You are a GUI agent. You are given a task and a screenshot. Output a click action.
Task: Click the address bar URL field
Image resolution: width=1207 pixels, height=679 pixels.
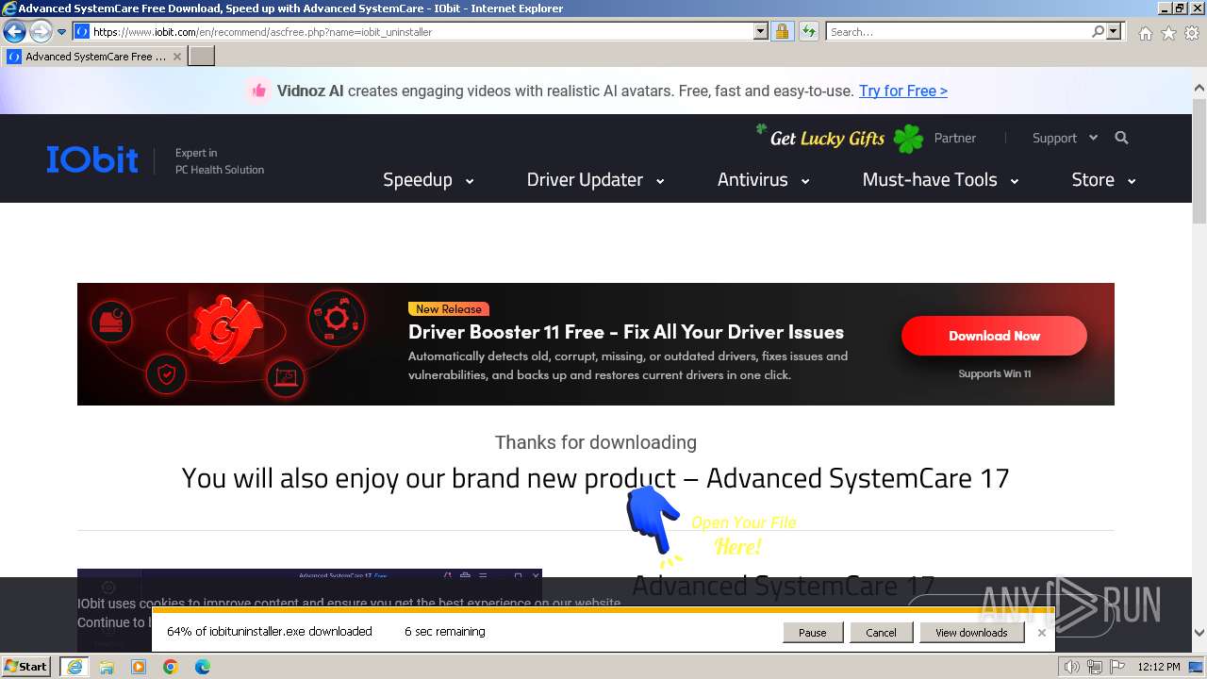pos(413,32)
